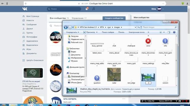Go to VK home via logo
Image resolution: width=190 pixels, height=106 pixels.
click(25, 9)
